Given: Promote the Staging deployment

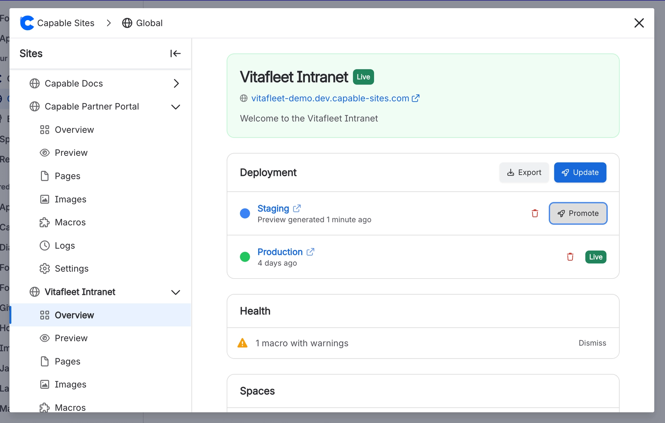Looking at the screenshot, I should 578,213.
